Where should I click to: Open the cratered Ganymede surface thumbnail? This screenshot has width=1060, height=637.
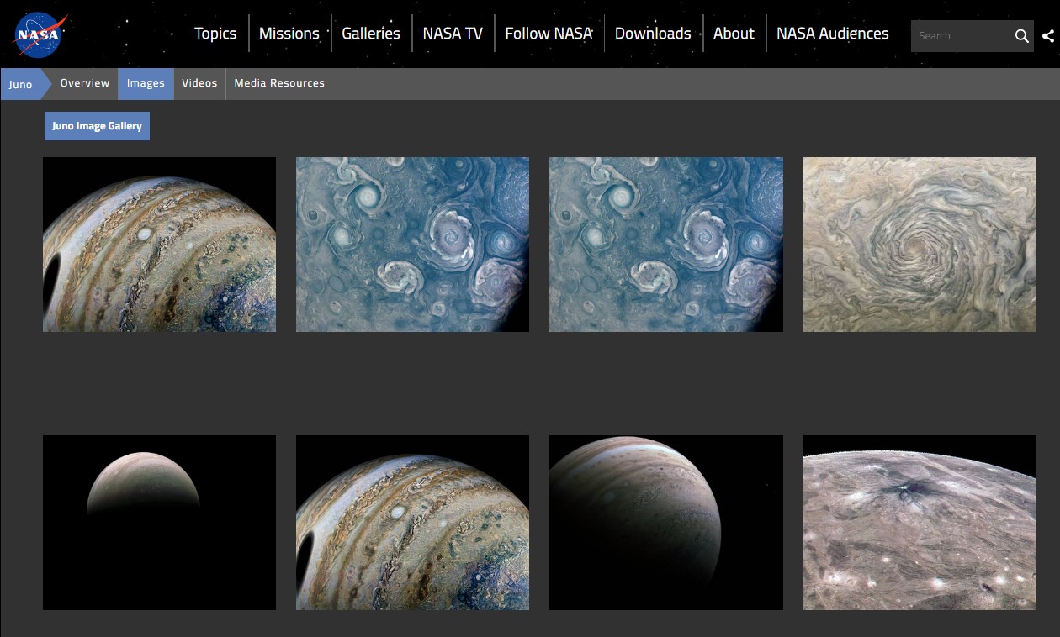[x=920, y=522]
